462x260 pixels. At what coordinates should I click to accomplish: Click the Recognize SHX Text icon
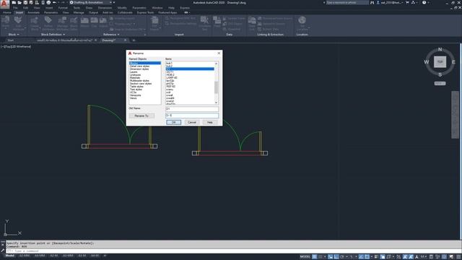[167, 18]
